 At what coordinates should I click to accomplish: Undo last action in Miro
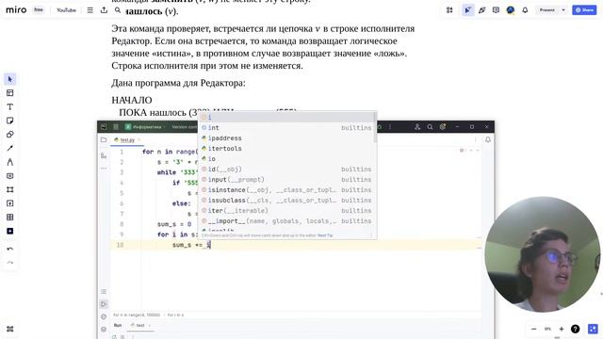(10, 249)
